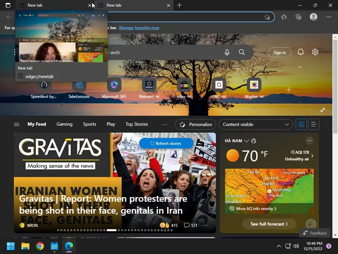The width and height of the screenshot is (338, 254).
Task: Click the TakeLessons quick link label
Action: click(79, 97)
